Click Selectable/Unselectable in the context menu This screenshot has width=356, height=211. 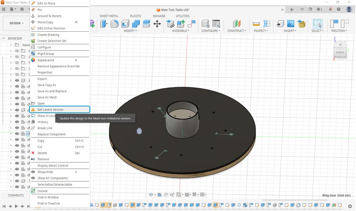(54, 184)
